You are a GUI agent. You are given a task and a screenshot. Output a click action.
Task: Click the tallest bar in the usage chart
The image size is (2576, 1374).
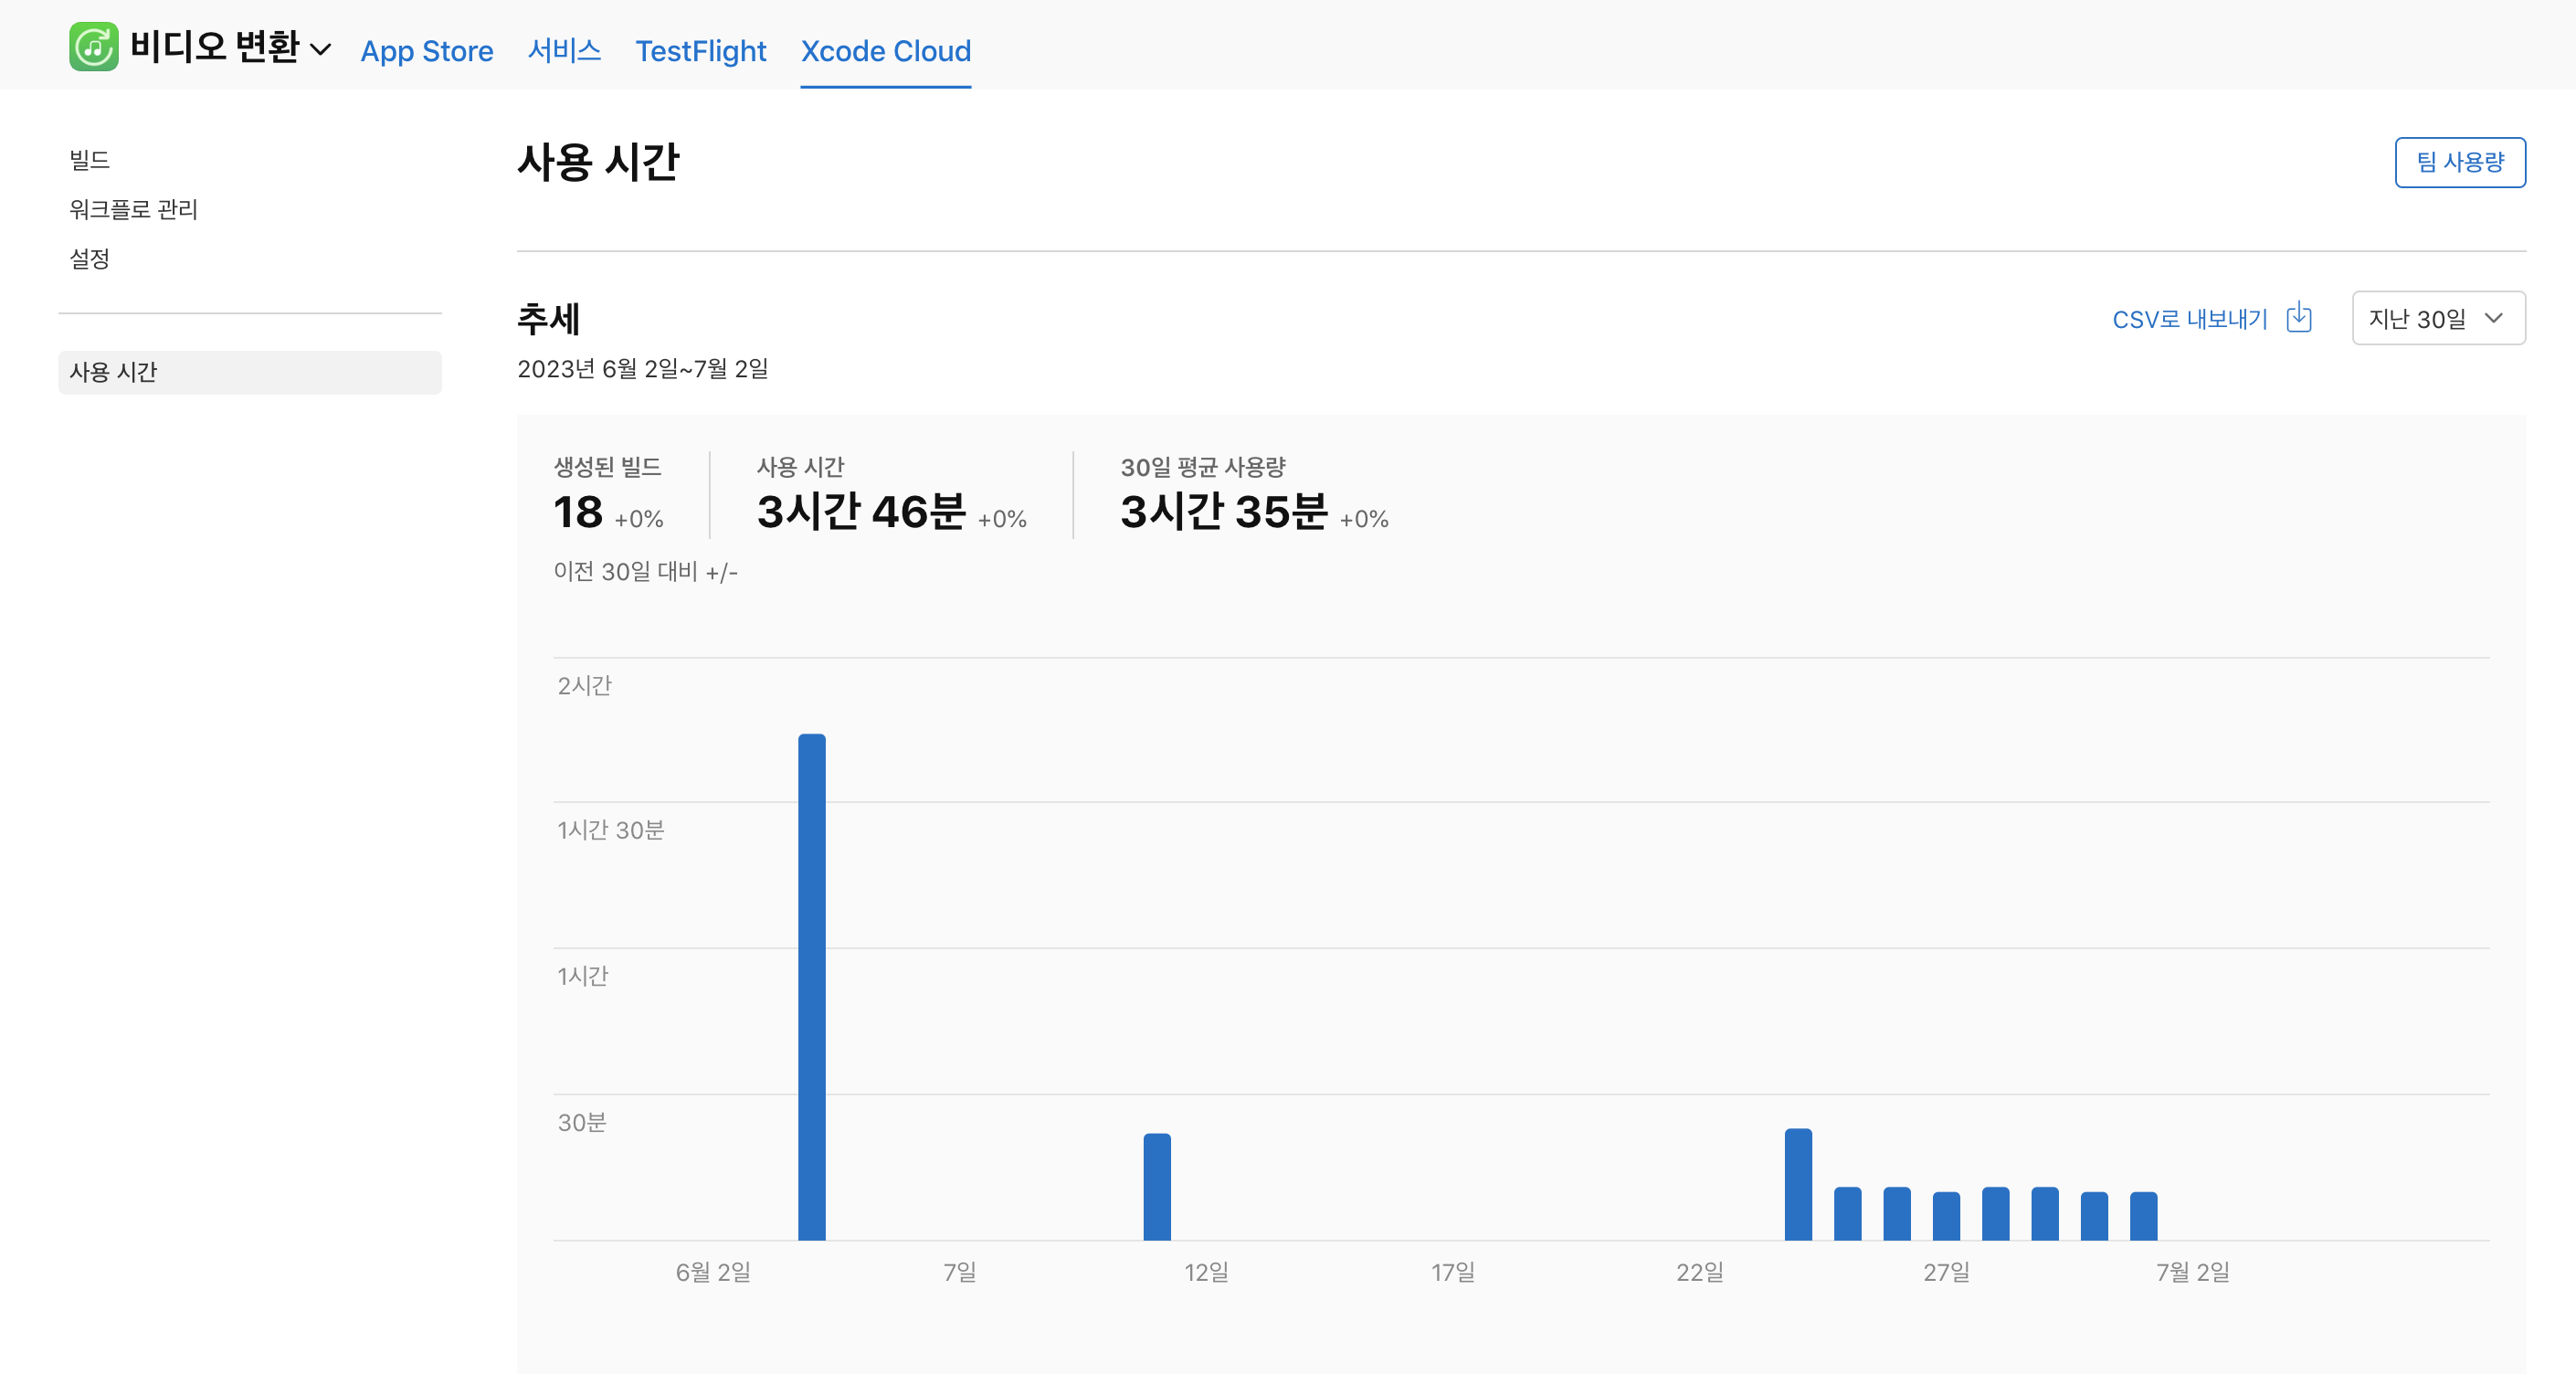[811, 985]
